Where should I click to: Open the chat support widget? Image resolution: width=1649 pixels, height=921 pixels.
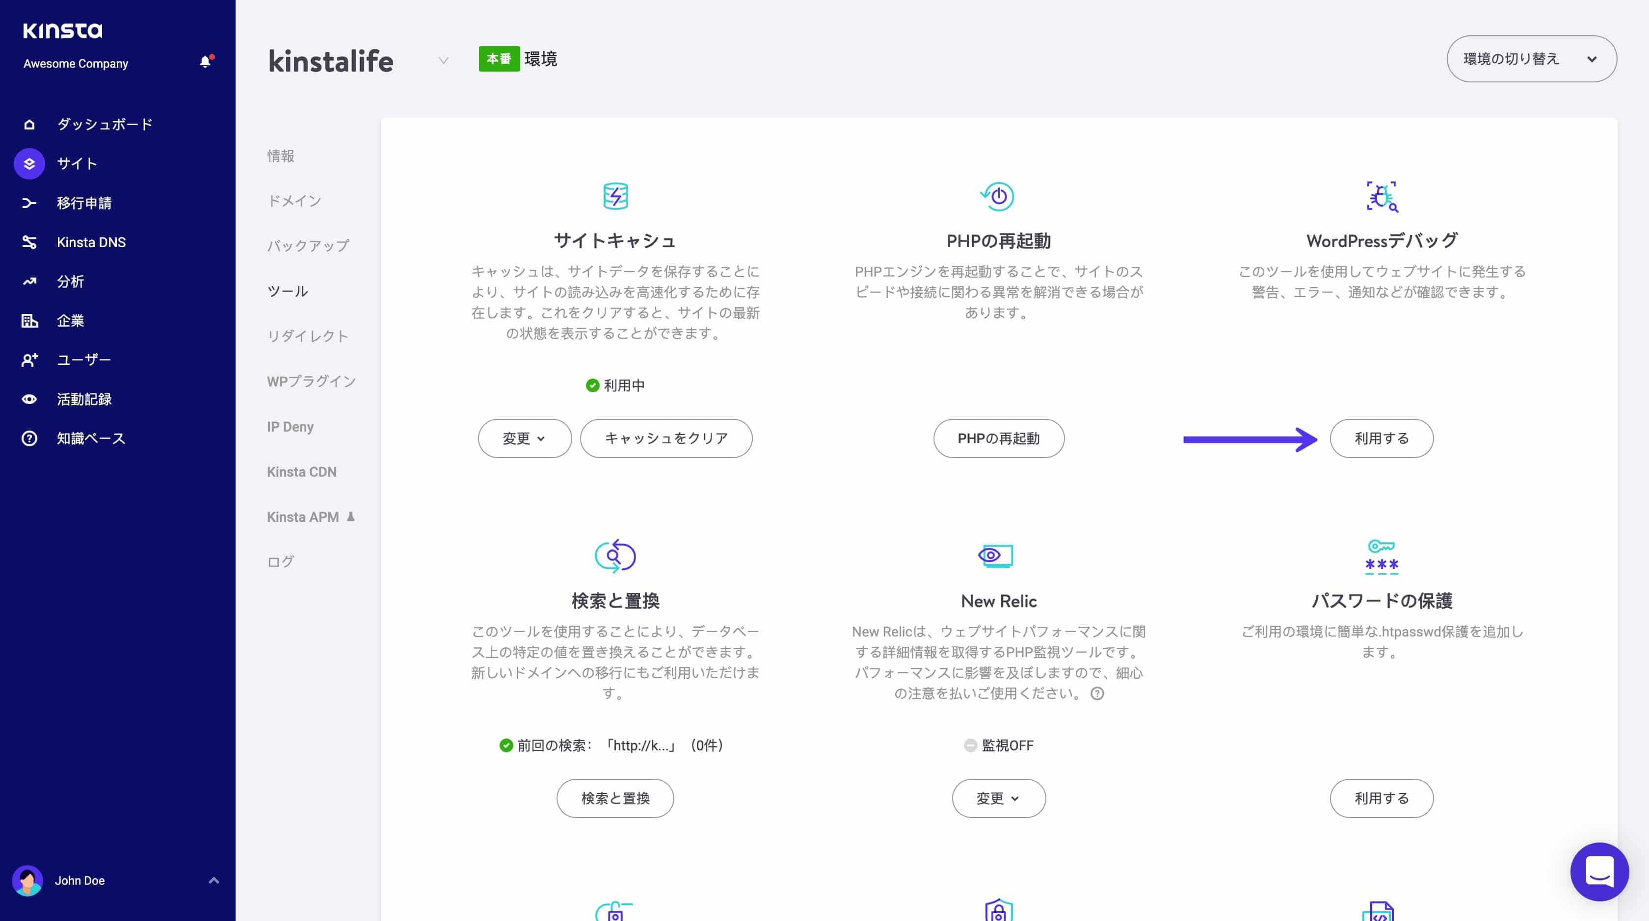point(1599,872)
